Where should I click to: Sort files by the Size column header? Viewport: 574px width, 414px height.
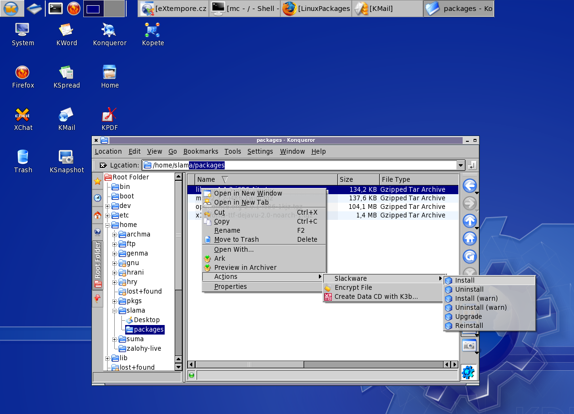tap(358, 179)
